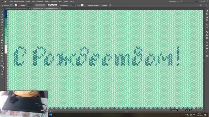Open the Эффект menu
209x117 pixels.
pyautogui.click(x=47, y=2)
